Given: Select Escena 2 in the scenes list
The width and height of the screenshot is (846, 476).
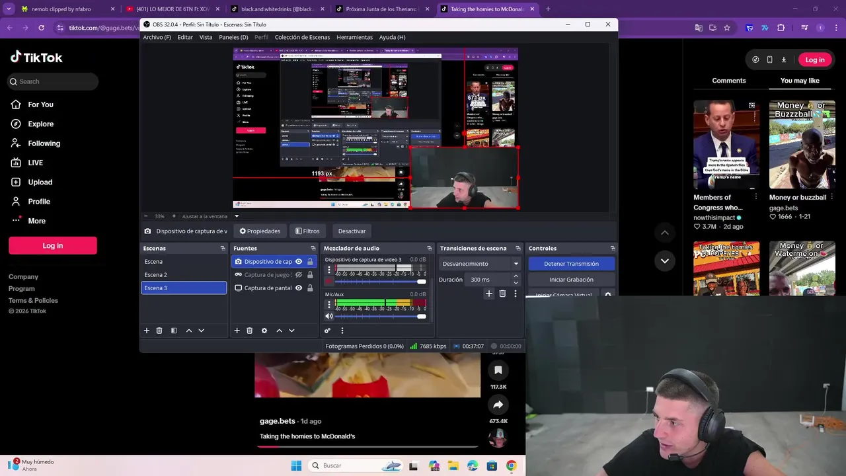Looking at the screenshot, I should click(184, 275).
